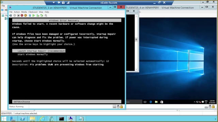218x122 pixels.
Task: Click lock status icon in STUDENT25_4 window
Action: click(x=214, y=106)
